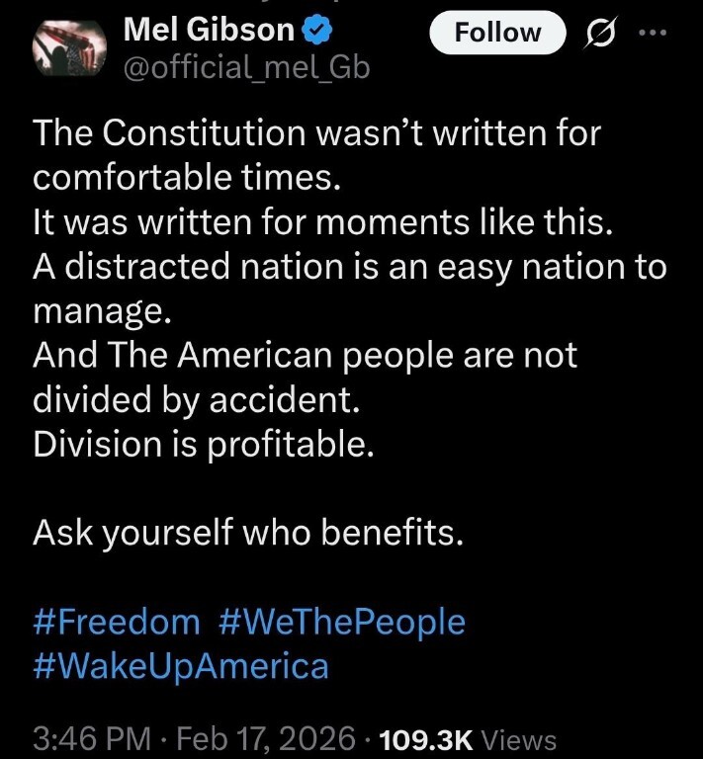
Task: Click the Follow button
Action: point(498,33)
